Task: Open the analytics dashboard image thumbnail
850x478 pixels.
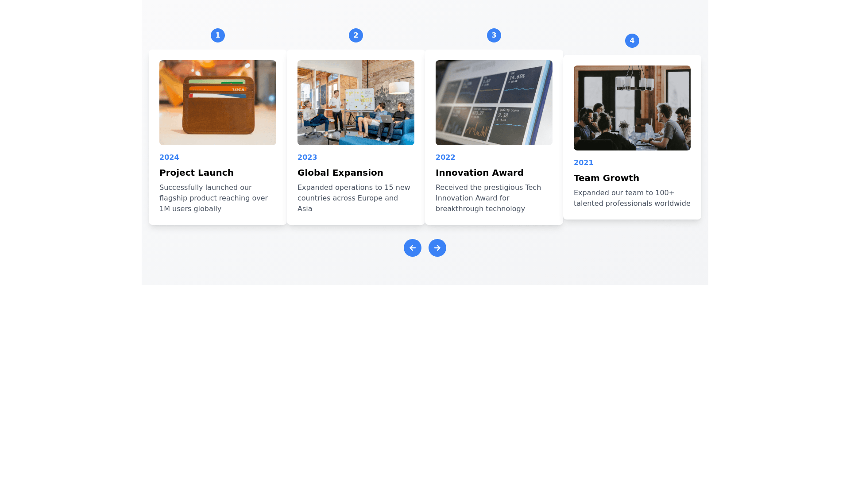Action: [494, 103]
